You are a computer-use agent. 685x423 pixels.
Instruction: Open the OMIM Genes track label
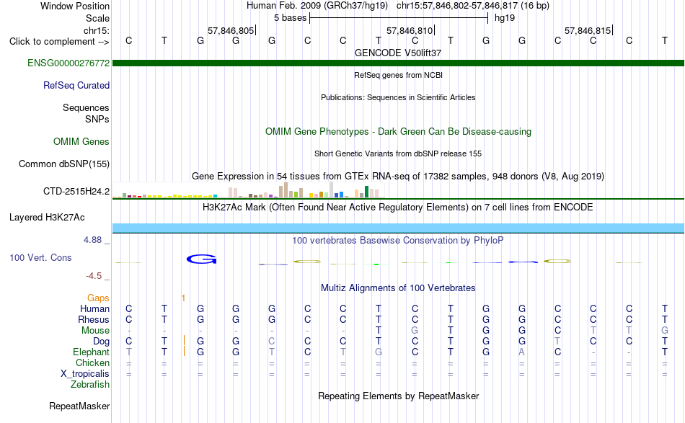point(81,141)
